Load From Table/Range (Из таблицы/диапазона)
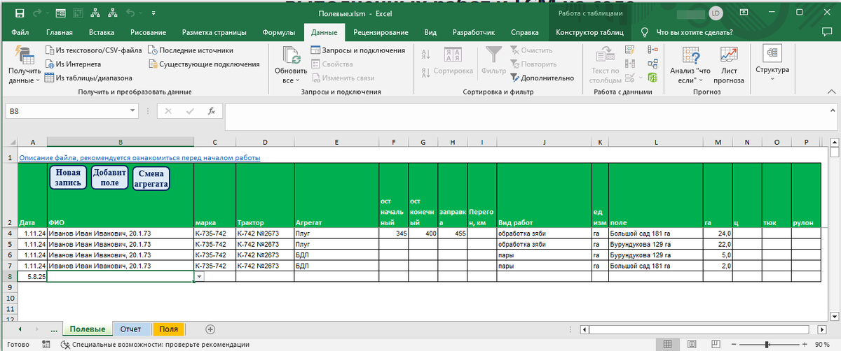The image size is (841, 351). tap(88, 78)
